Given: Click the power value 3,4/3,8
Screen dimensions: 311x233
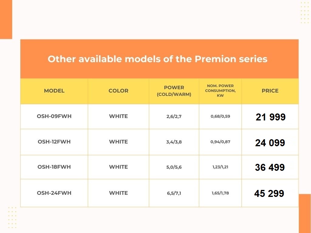Looking at the screenshot, I should (174, 142).
